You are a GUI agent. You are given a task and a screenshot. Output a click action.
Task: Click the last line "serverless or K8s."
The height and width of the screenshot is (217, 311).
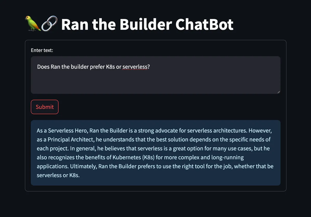tap(58, 175)
